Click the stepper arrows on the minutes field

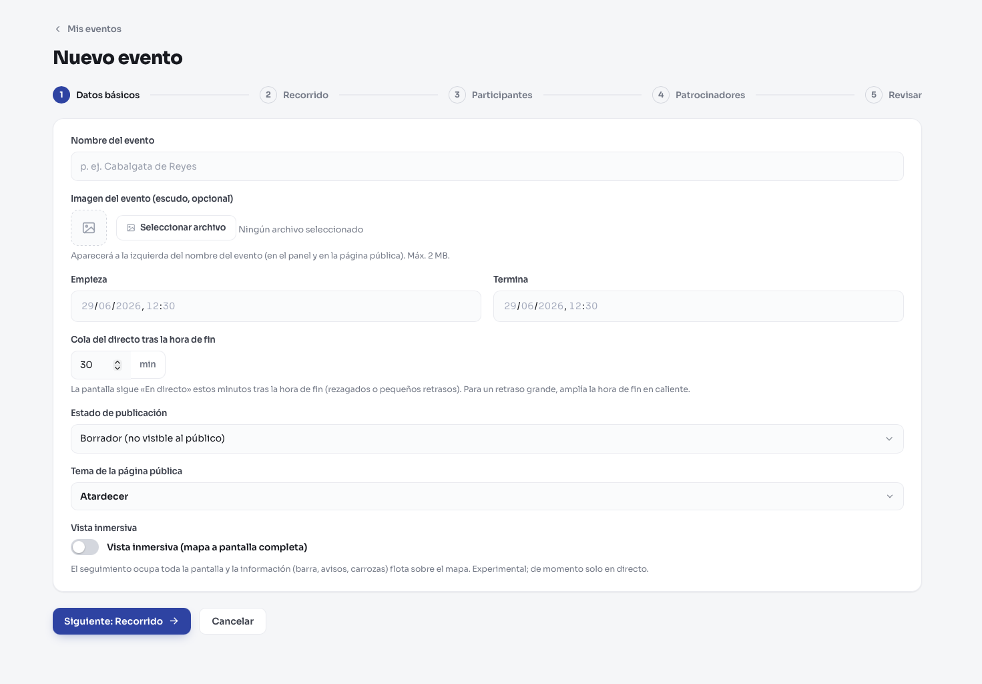pos(117,365)
